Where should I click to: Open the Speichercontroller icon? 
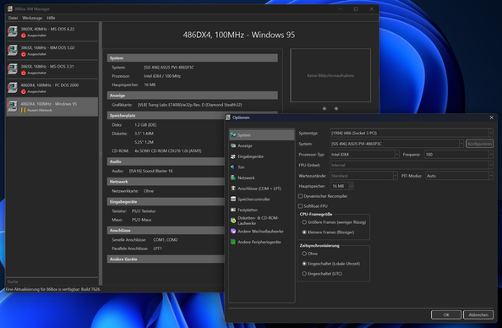click(x=233, y=199)
